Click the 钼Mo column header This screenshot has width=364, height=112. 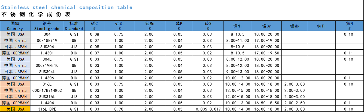(295, 26)
